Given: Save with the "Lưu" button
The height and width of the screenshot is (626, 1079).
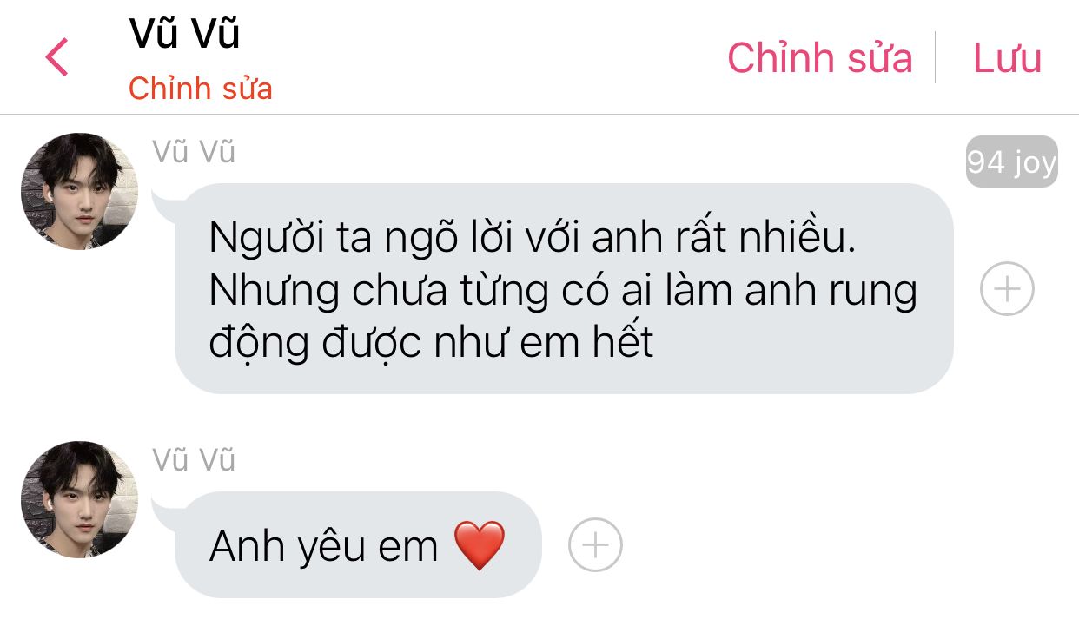Looking at the screenshot, I should pos(1007,57).
